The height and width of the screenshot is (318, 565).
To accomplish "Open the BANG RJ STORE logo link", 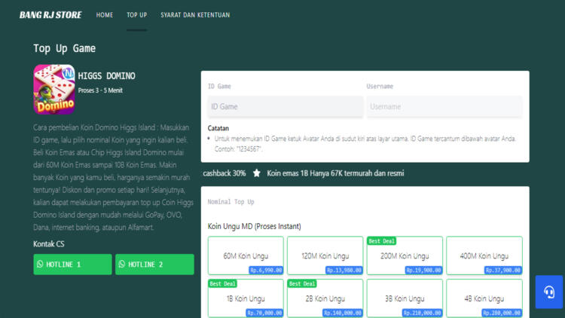I will 51,15.
